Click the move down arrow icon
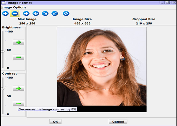The height and width of the screenshot is (126, 177). (x=36, y=13)
